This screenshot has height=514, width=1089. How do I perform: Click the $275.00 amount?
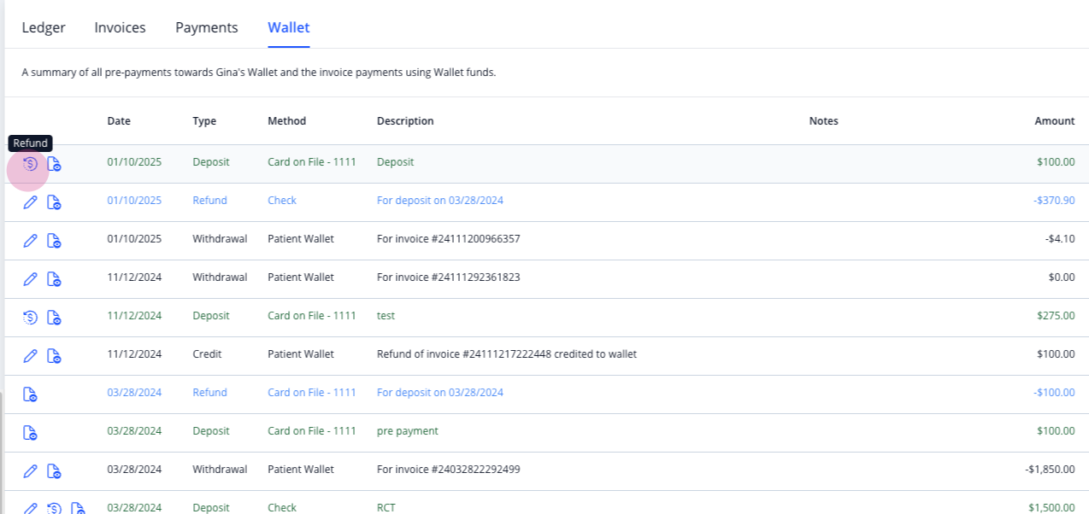[x=1056, y=316]
